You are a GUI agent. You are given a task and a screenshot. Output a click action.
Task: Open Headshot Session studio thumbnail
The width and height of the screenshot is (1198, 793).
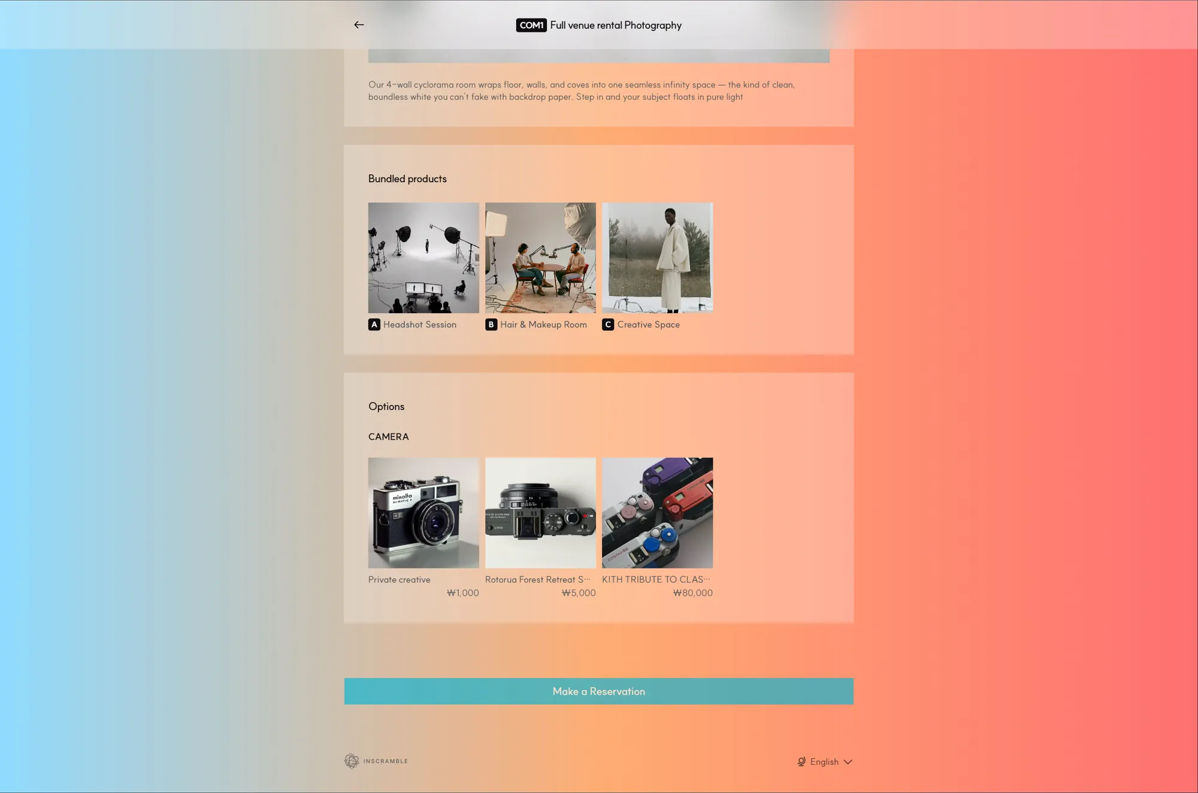(423, 258)
